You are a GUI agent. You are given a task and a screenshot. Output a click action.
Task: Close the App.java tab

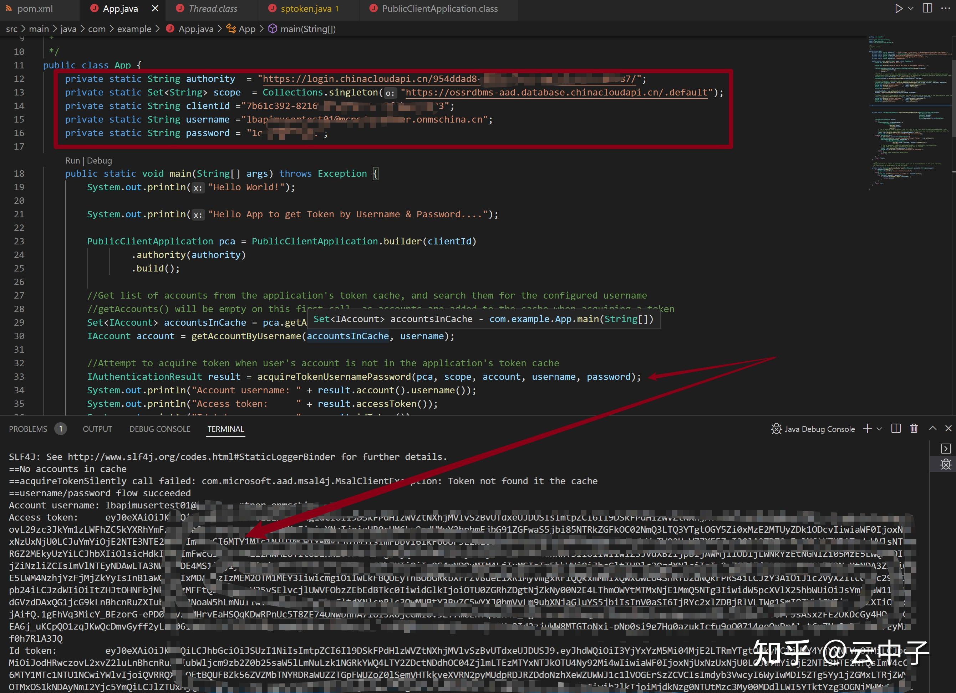pos(155,9)
